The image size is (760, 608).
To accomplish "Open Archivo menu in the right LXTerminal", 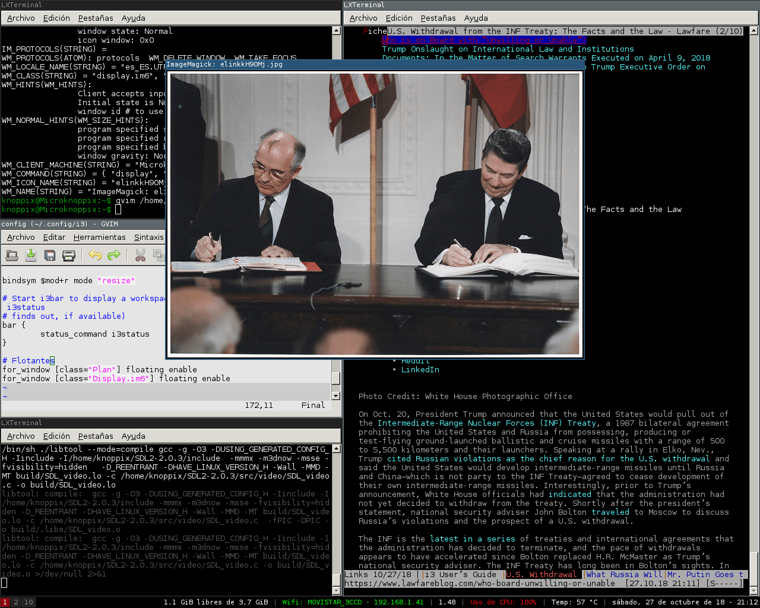I will pos(363,18).
